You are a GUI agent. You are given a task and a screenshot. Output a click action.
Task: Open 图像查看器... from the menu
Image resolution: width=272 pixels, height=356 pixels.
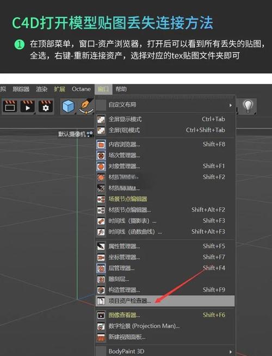coord(165,315)
